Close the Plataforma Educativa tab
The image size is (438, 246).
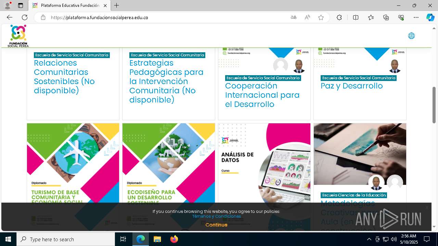point(105,5)
